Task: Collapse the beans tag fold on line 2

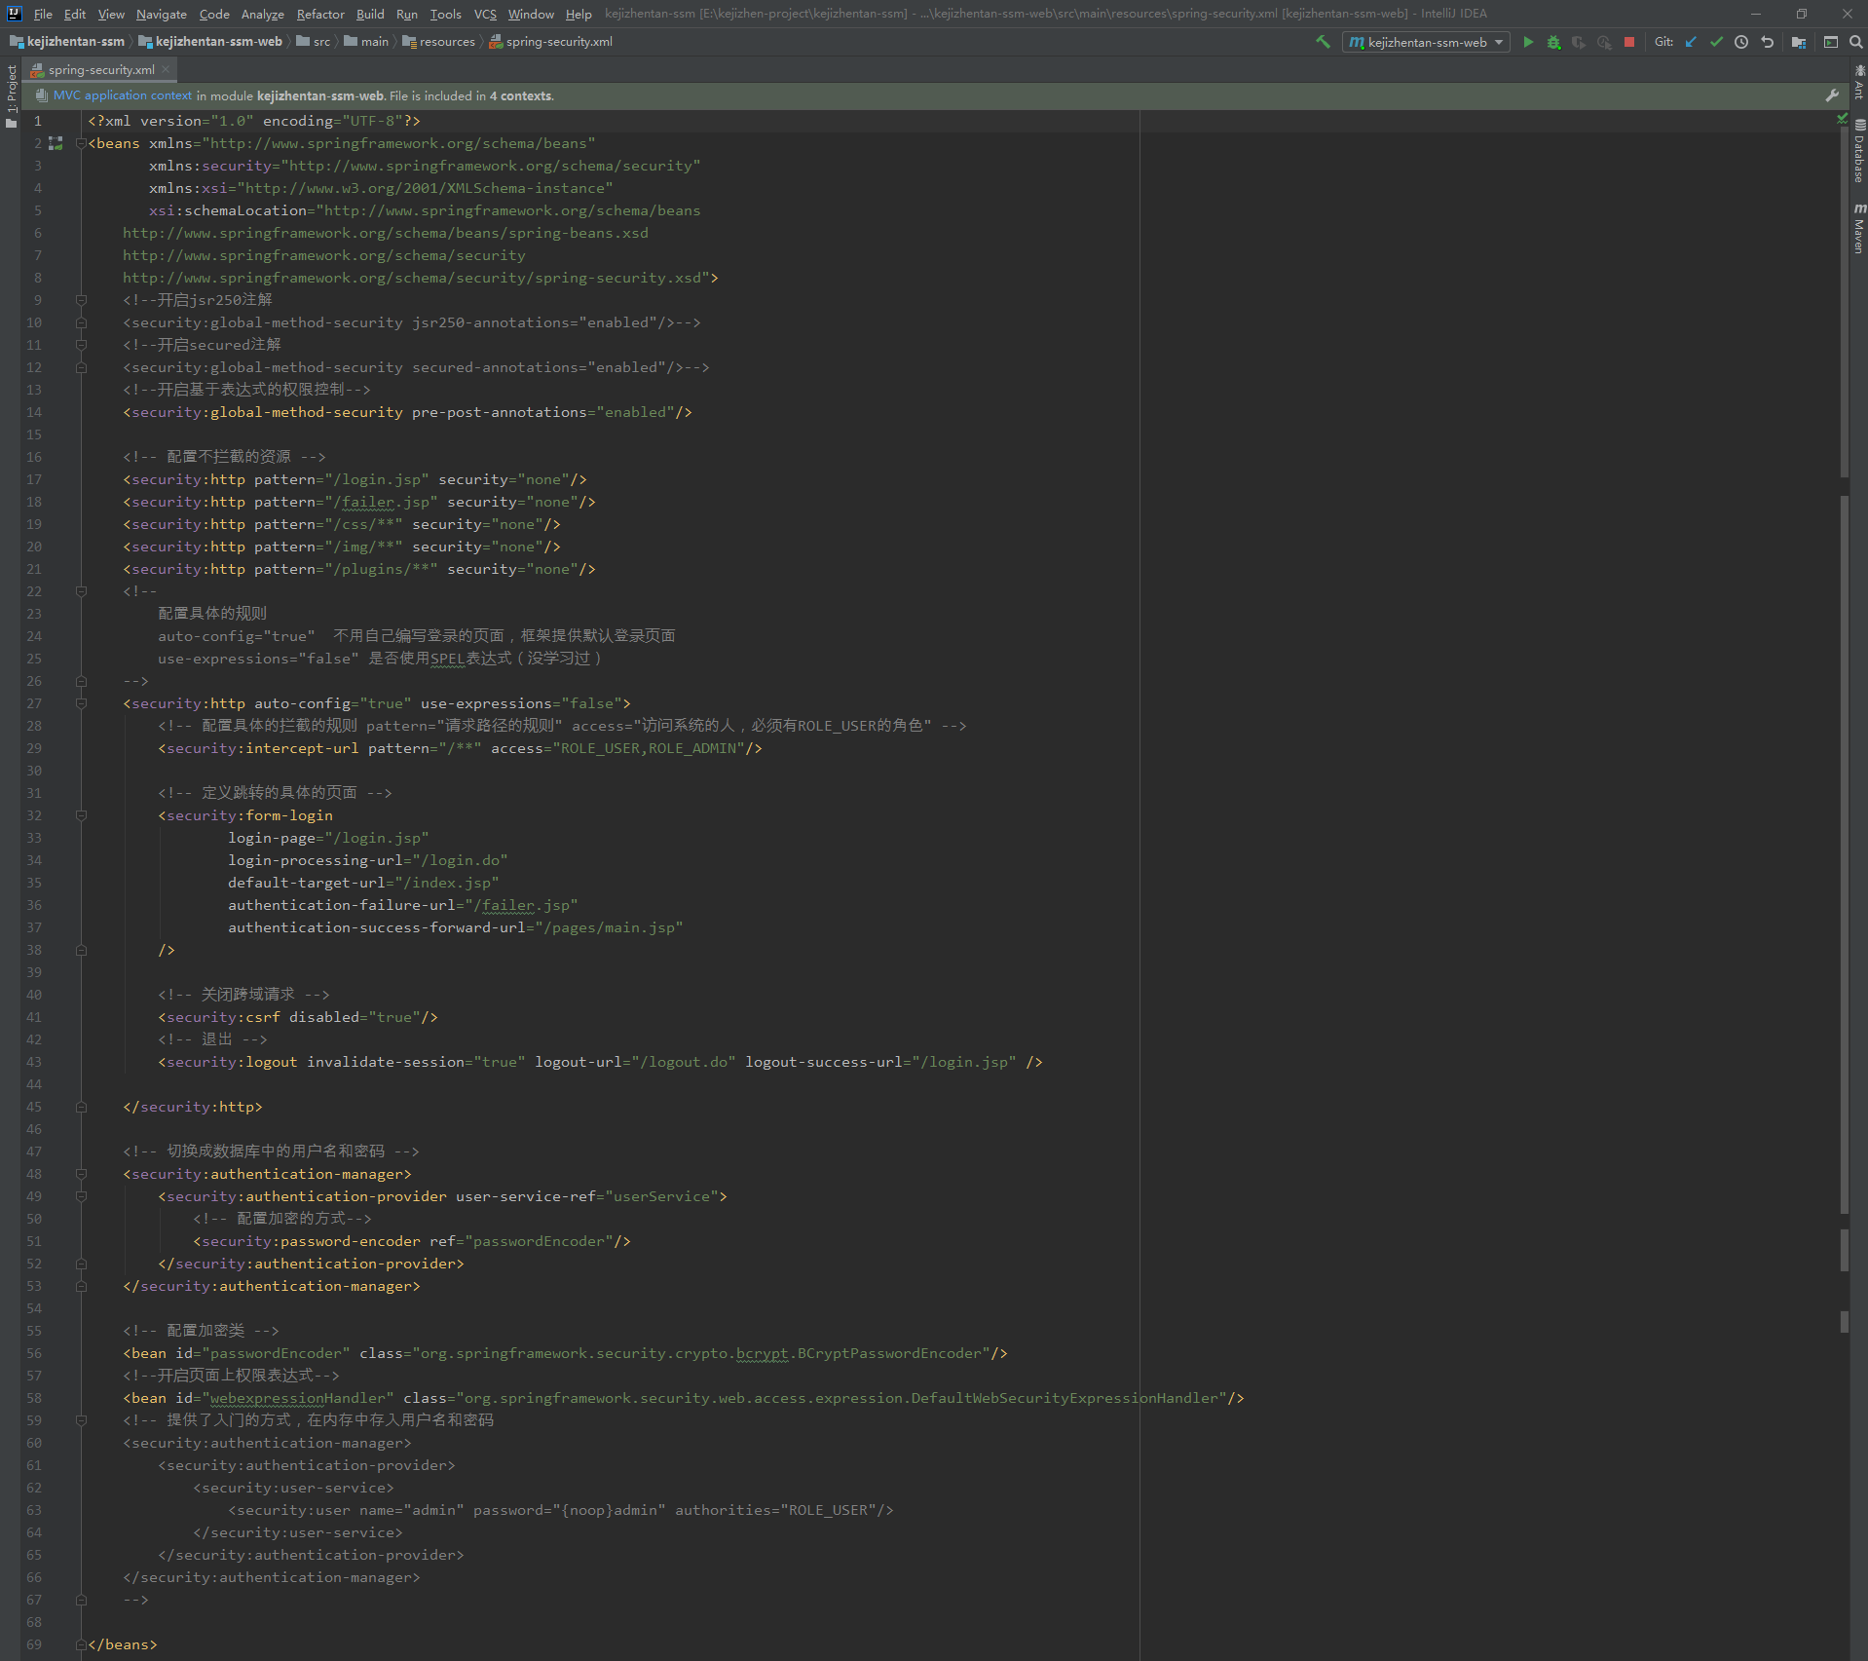Action: click(82, 143)
